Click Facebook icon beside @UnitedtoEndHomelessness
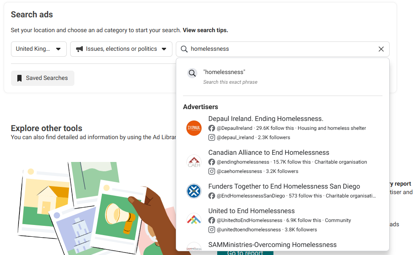Screen dimensions: 415x255 coord(211,220)
